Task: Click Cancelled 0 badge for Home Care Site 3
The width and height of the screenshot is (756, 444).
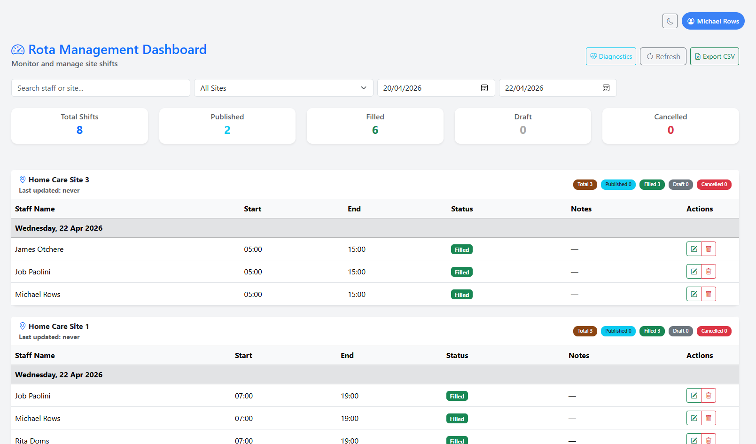Action: (x=714, y=185)
